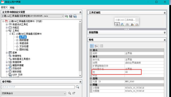Click the star icon next to 主界面
Screen dimensions: 171x97
(x=17, y=37)
